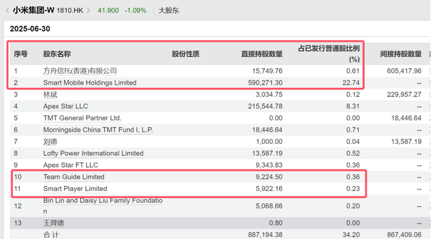Click direct holding value 9,224.50

point(269,177)
